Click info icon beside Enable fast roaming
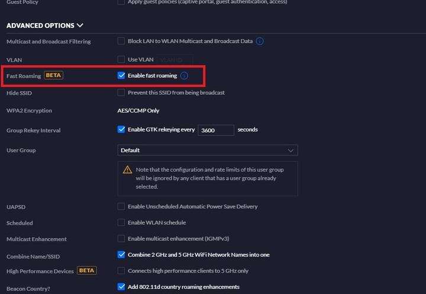 click(x=184, y=76)
